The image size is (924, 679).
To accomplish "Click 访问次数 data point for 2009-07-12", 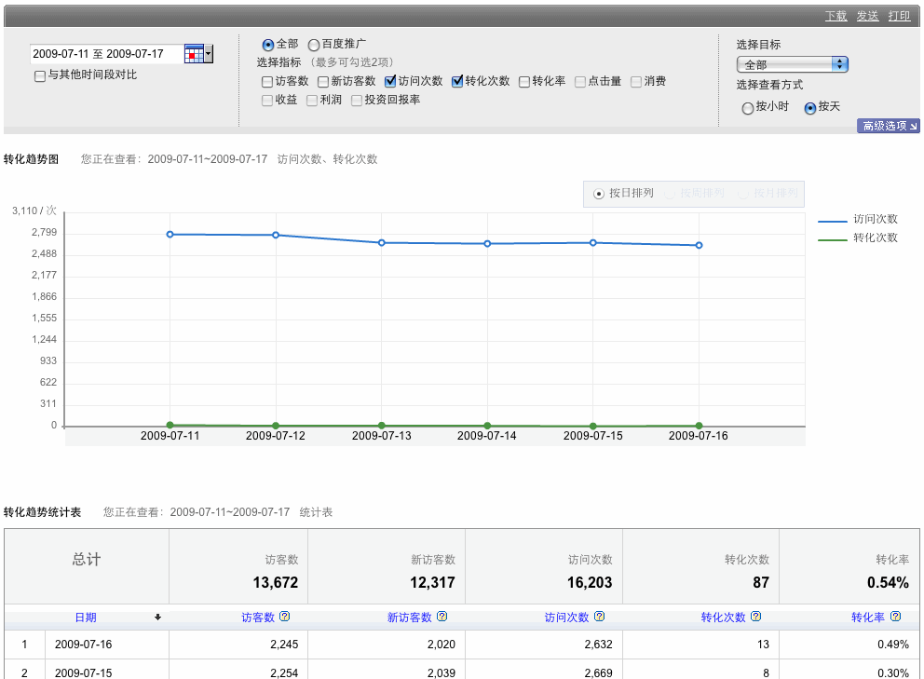I will coord(276,235).
